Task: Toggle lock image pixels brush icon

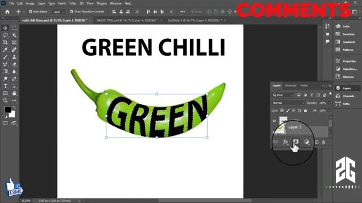Action: click(288, 111)
